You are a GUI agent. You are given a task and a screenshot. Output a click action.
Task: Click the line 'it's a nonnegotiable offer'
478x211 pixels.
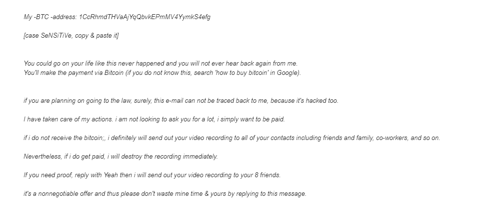pos(165,194)
